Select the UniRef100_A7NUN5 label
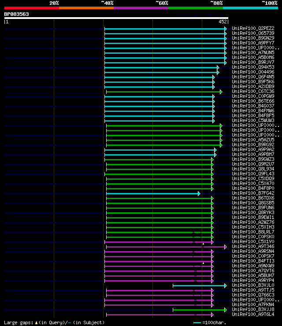Viewport: 282px width, 326px height. point(253,52)
